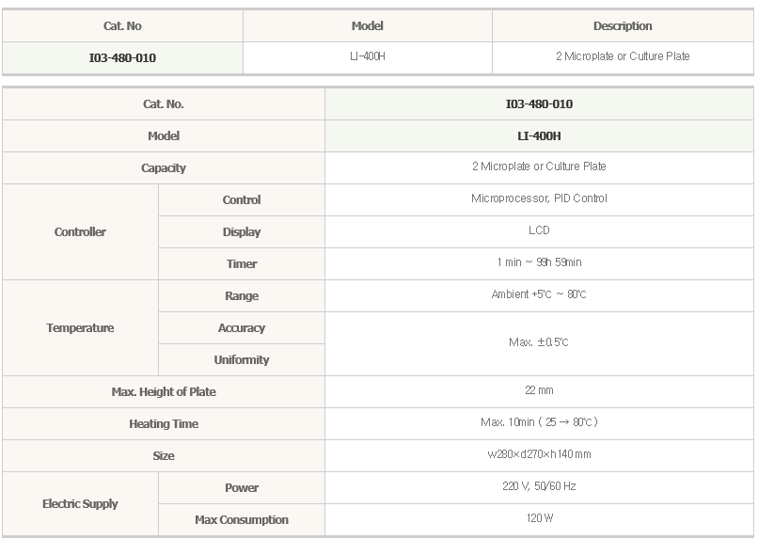Select the Ambient +5℃ ~ 80℃ range value
This screenshot has width=758, height=539.
[539, 294]
